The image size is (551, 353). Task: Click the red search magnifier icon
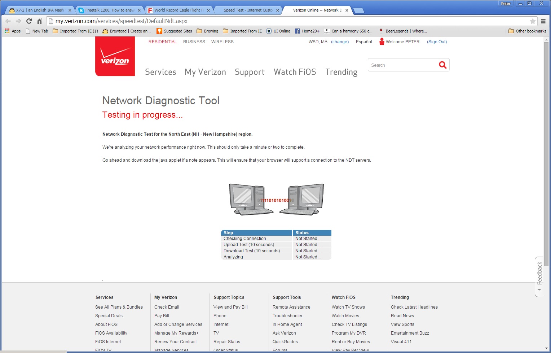(x=442, y=65)
